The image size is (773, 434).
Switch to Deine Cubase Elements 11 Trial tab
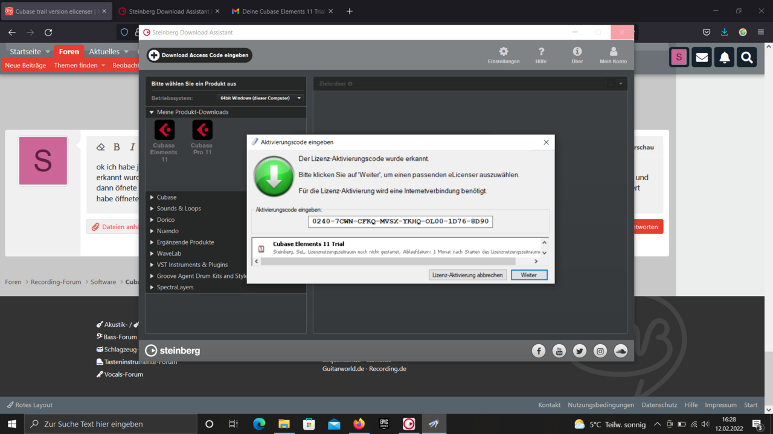[x=281, y=11]
